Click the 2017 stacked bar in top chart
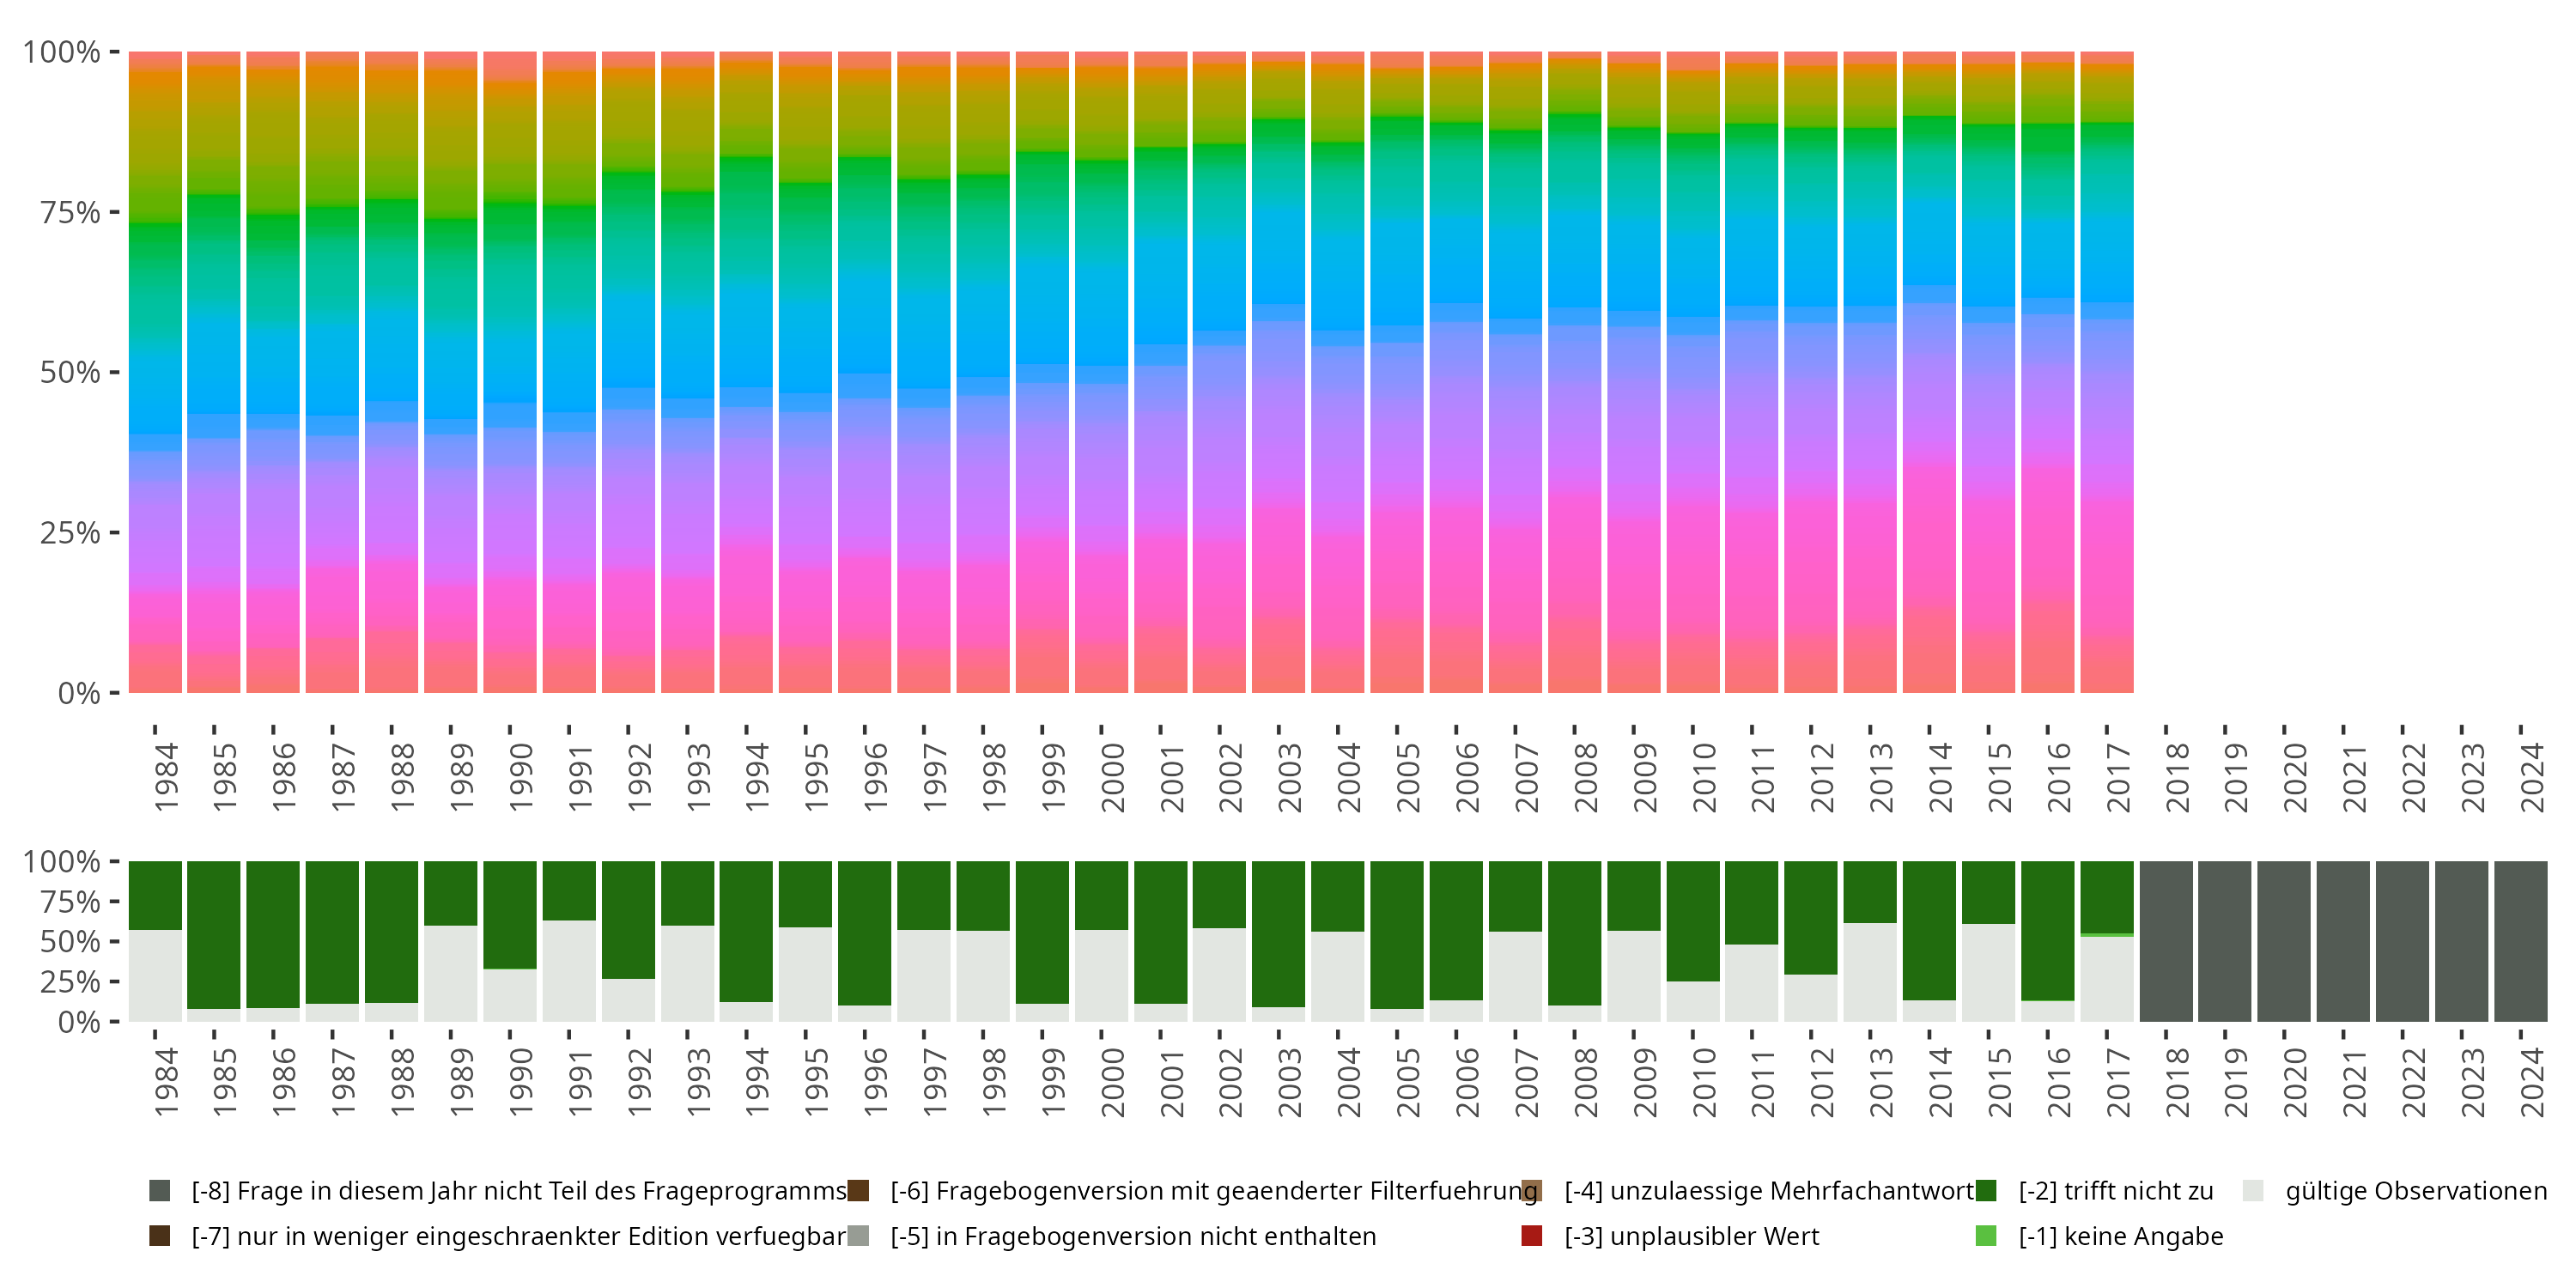 tap(2107, 372)
